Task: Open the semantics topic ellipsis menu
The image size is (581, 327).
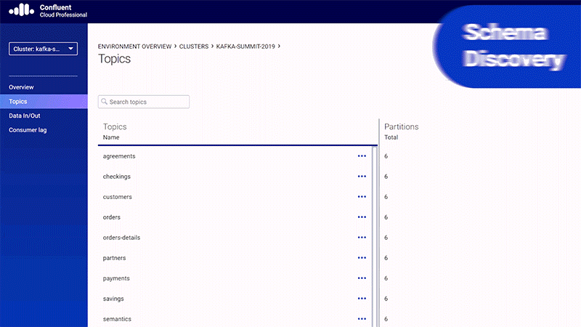Action: [362, 319]
